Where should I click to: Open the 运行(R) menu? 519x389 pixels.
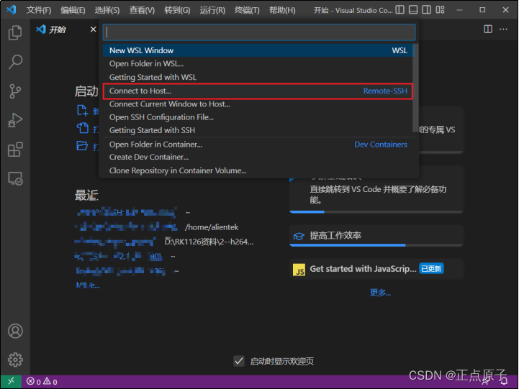[212, 10]
